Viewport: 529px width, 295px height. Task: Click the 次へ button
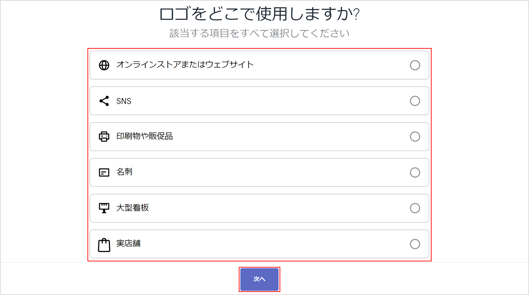[259, 279]
